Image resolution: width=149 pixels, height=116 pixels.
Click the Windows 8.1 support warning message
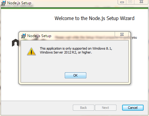tap(76, 51)
